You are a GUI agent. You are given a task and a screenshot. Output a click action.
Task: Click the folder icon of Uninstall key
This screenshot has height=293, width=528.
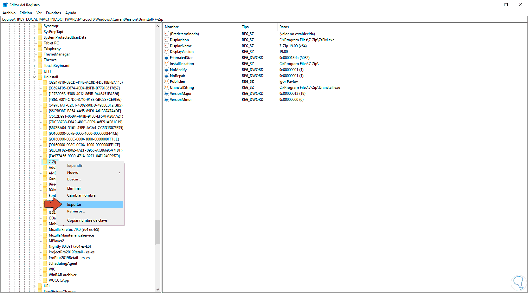pos(40,77)
